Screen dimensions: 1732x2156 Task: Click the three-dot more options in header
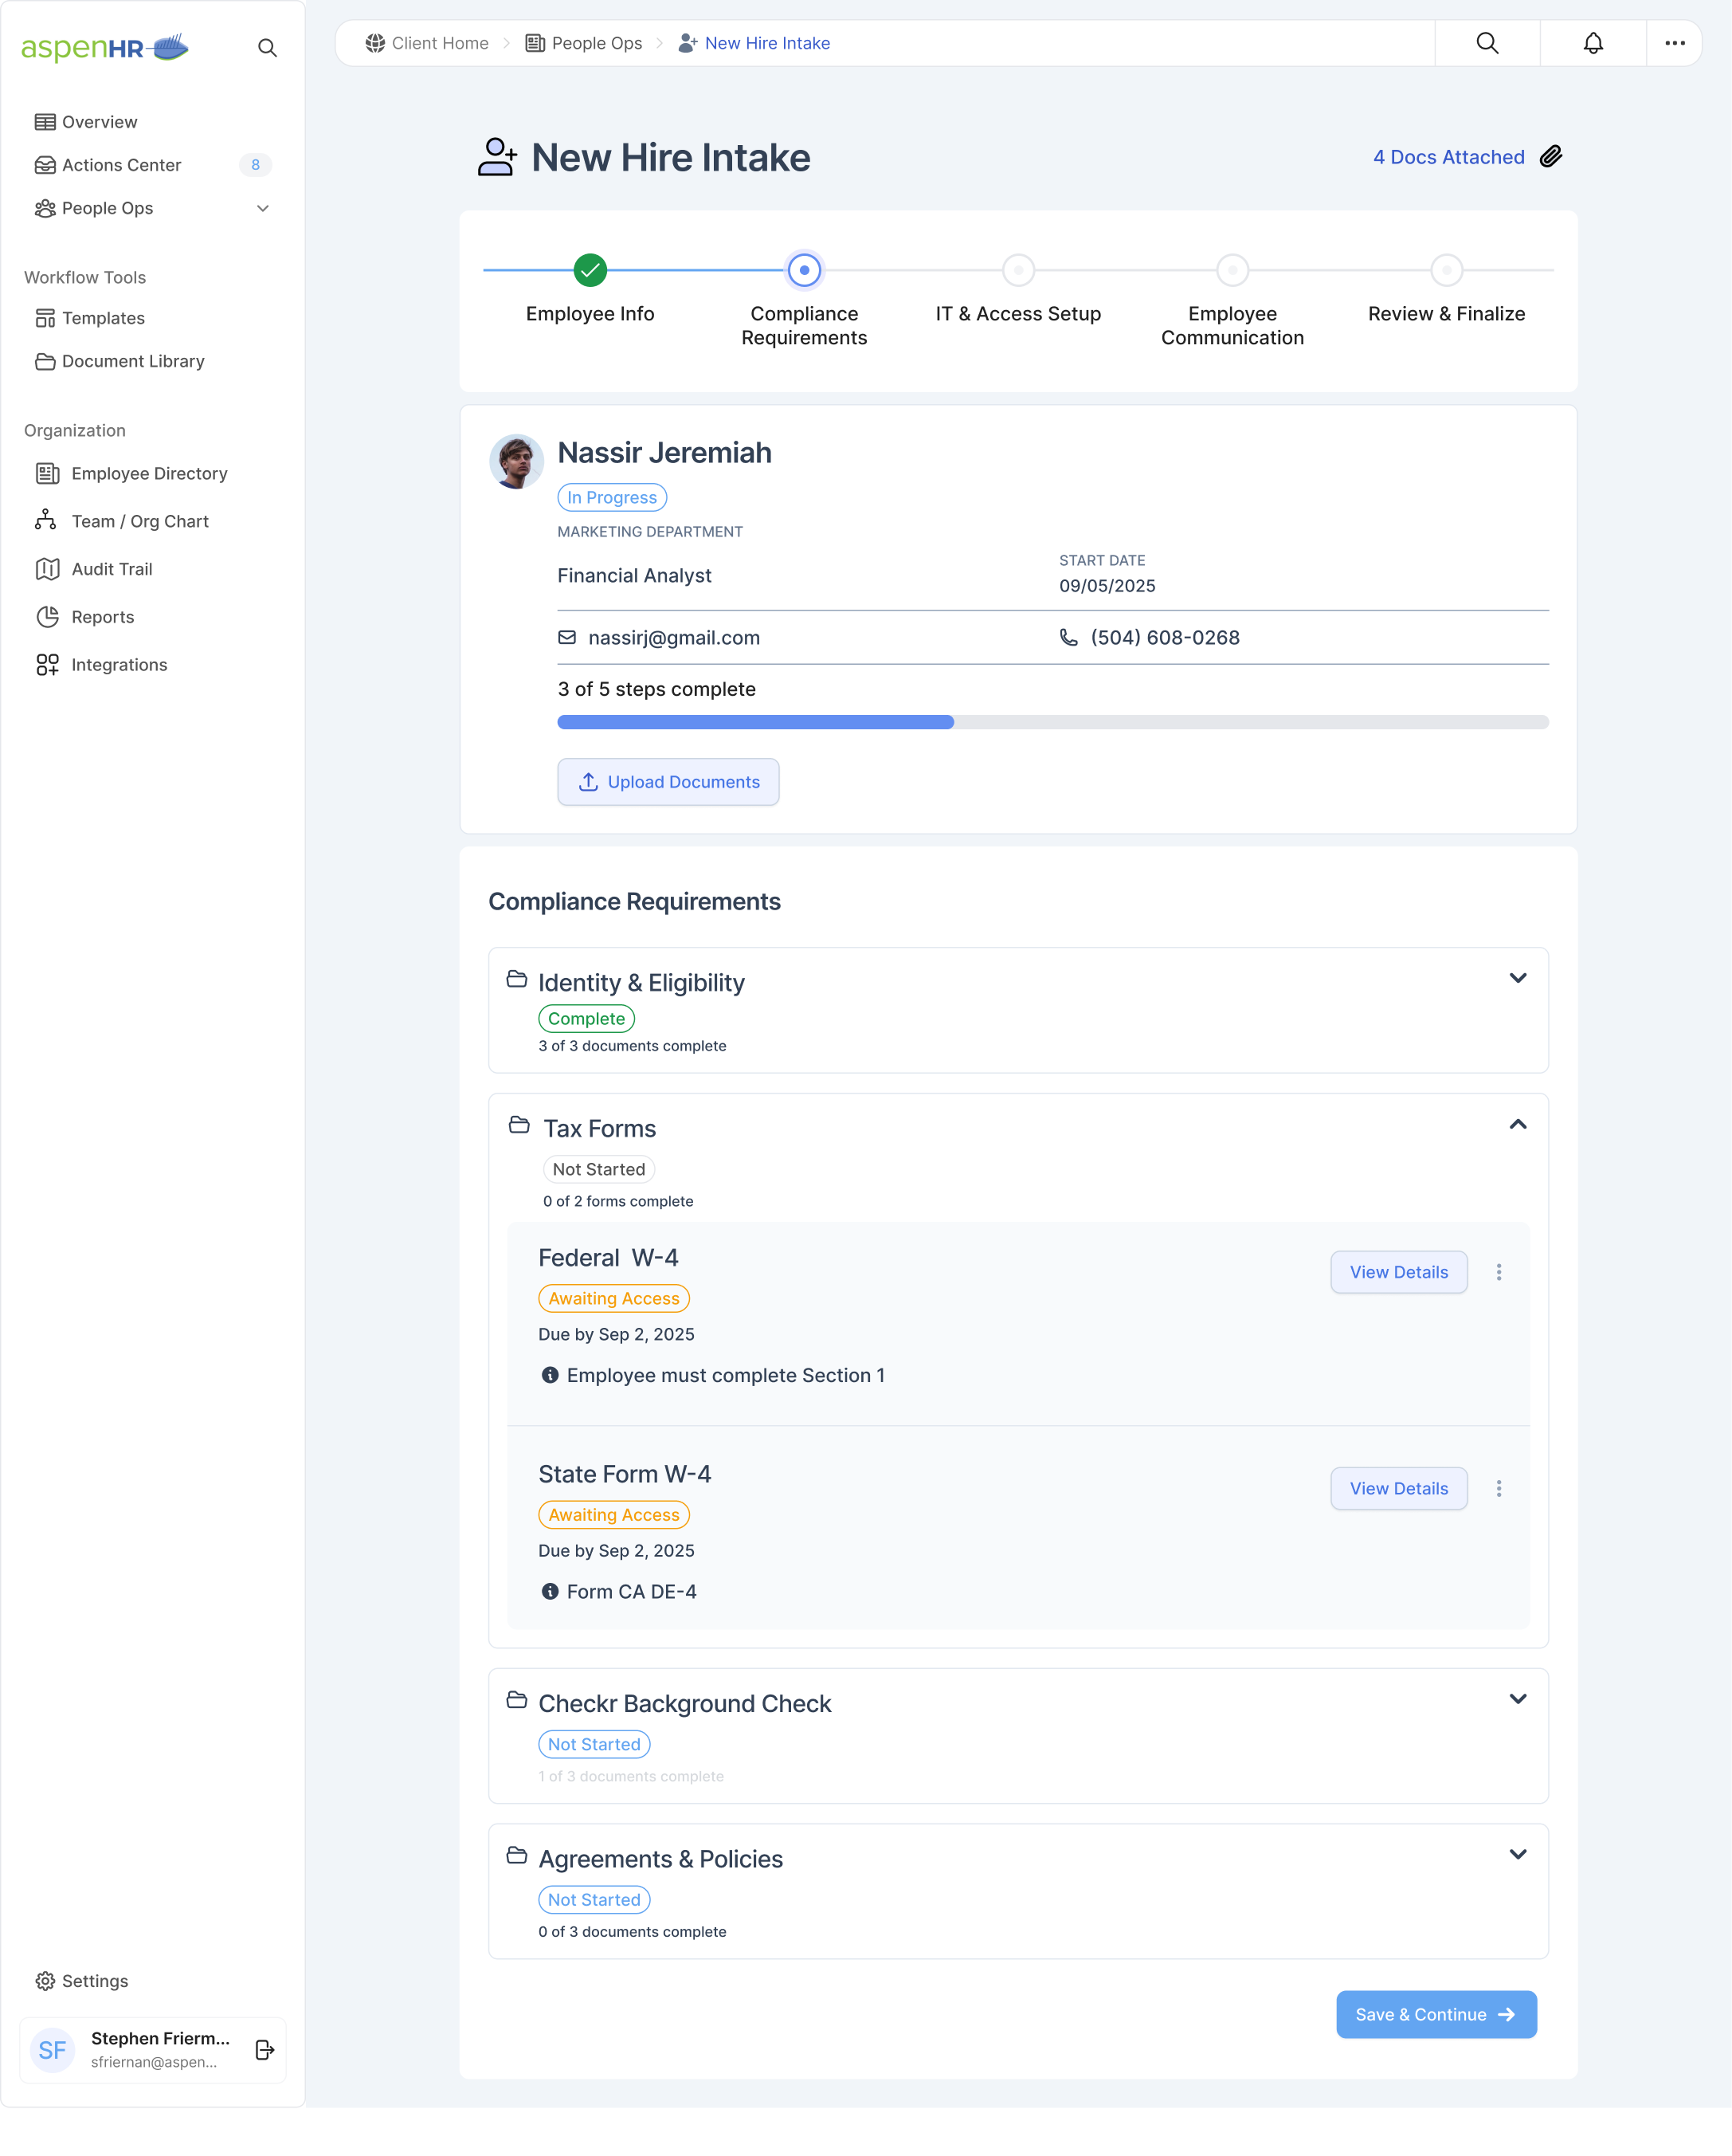click(x=1674, y=43)
